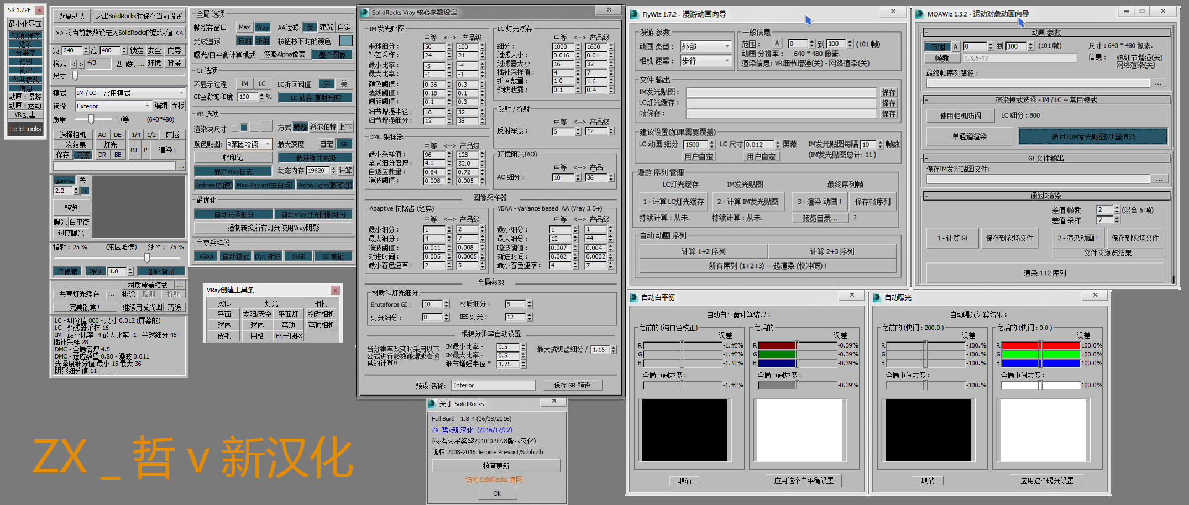Toggle 光线追踪 反射

[x=244, y=41]
